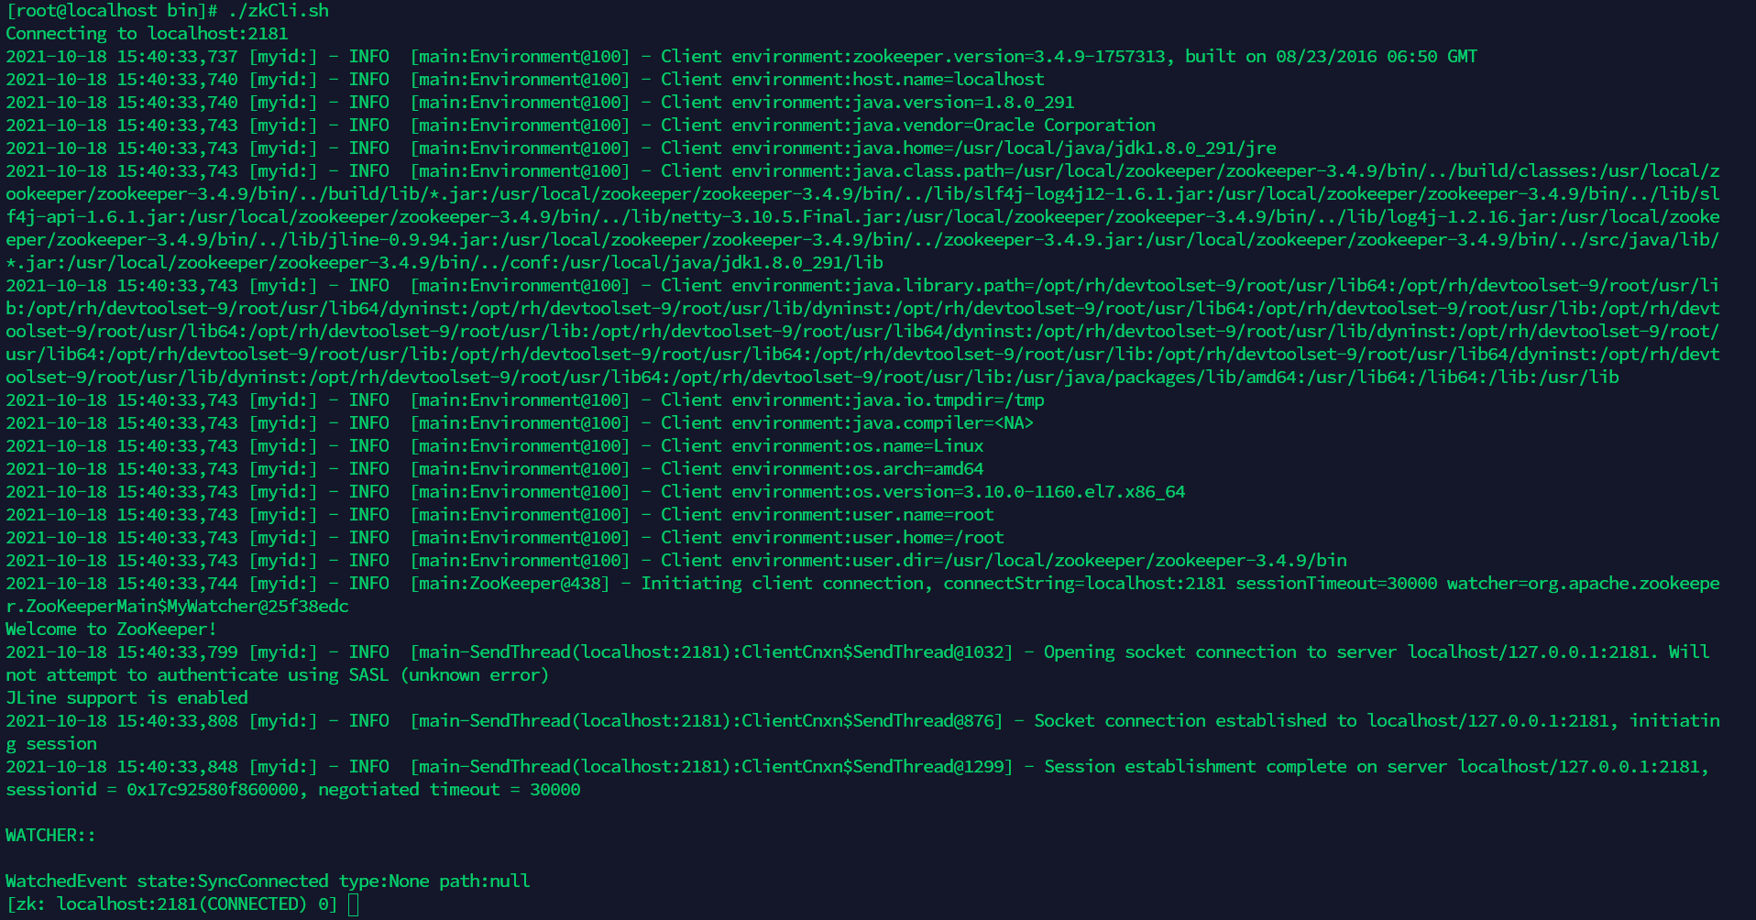Click the "sessionTimeout=30000" value
Viewport: 1756px width, 920px height.
1336,584
